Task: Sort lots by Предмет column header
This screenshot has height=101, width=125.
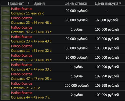Action: (16, 4)
